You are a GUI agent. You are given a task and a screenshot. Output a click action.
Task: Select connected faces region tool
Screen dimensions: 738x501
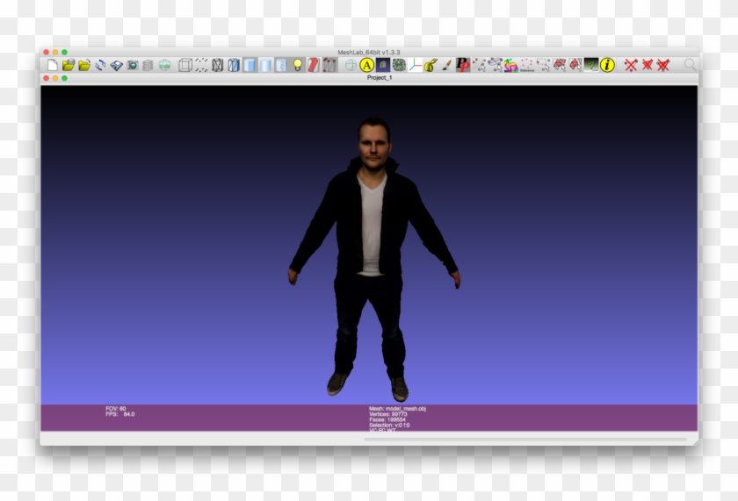[x=575, y=65]
